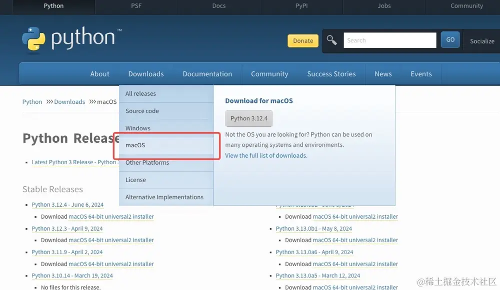Switch to the PyPI top tab
500x290 pixels.
[301, 6]
